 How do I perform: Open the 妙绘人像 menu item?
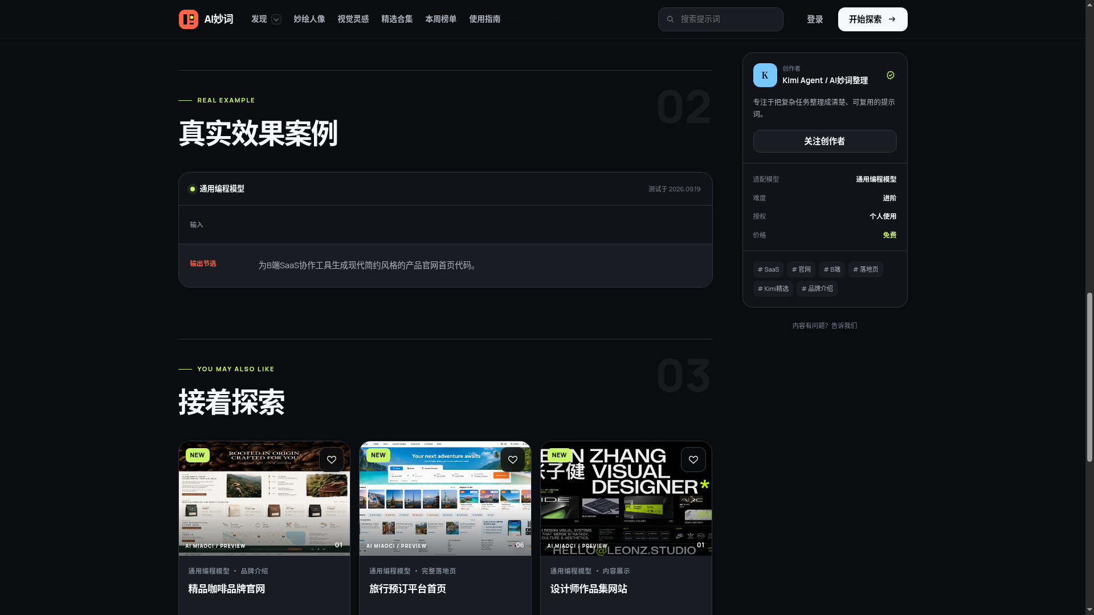(309, 19)
